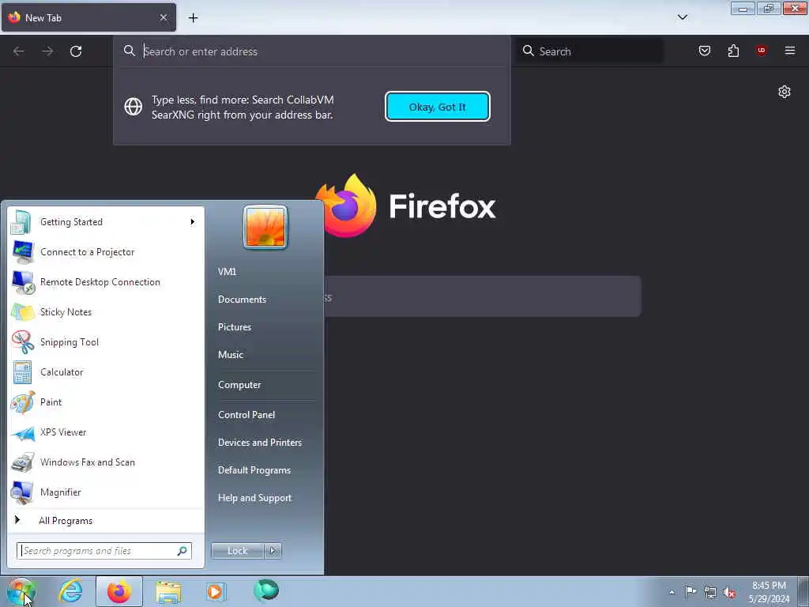Viewport: 809px width, 607px height.
Task: Reload the page with the refresh icon
Action: point(76,51)
